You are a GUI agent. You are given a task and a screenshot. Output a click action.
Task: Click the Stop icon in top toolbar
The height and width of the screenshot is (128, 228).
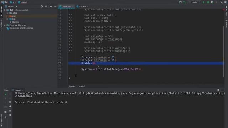(216, 2)
